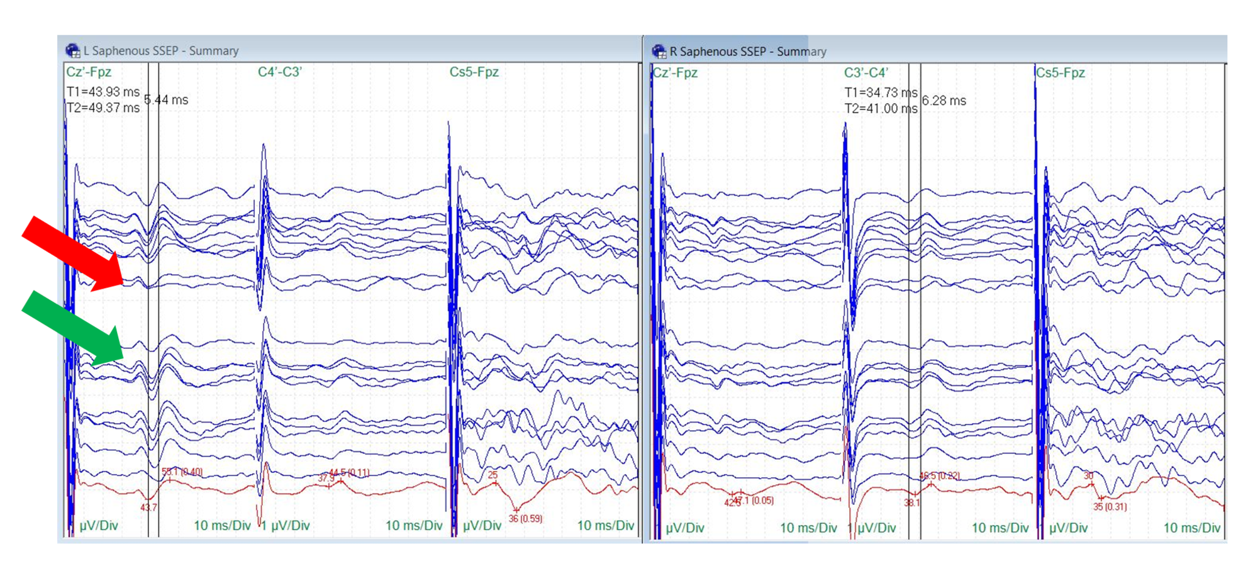The width and height of the screenshot is (1258, 576).
Task: Click the 46.5 (0.22) peak marker
Action: (x=940, y=476)
